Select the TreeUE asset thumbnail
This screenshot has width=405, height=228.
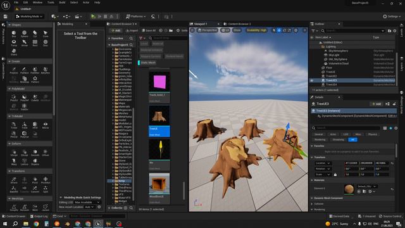159,115
